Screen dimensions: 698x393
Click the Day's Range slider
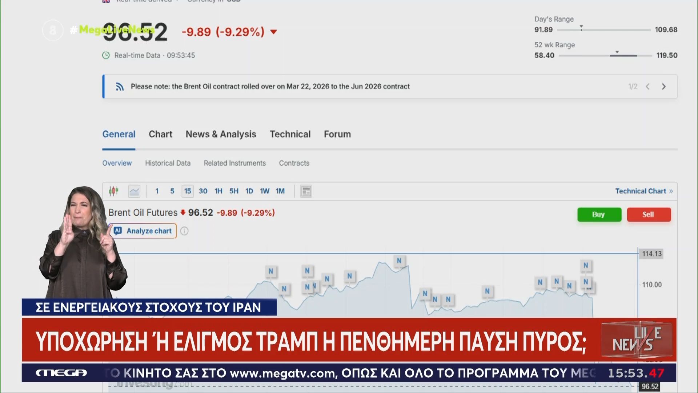[x=604, y=29]
